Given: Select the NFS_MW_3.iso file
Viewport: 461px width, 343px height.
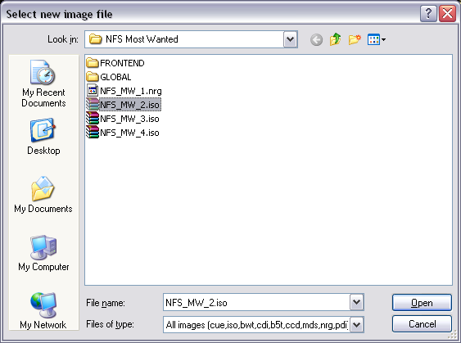Looking at the screenshot, I should point(123,119).
